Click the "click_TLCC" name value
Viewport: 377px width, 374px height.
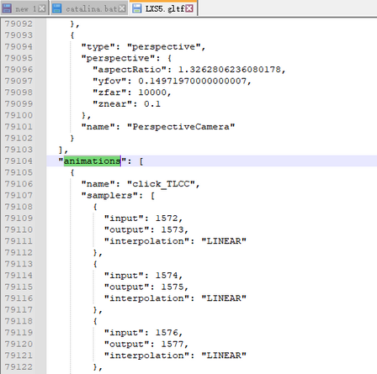161,184
